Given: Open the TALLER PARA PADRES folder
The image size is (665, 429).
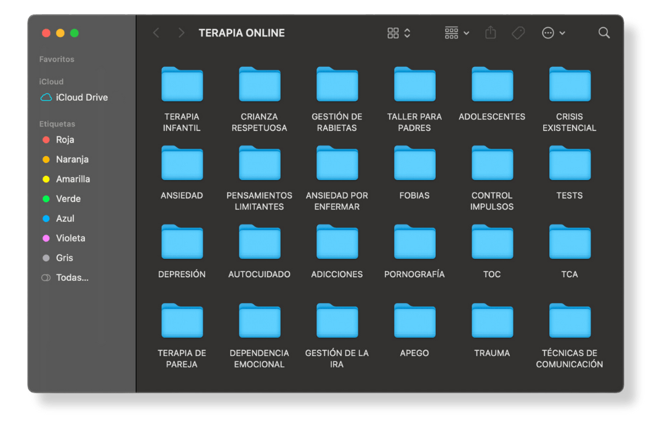Looking at the screenshot, I should (x=415, y=84).
